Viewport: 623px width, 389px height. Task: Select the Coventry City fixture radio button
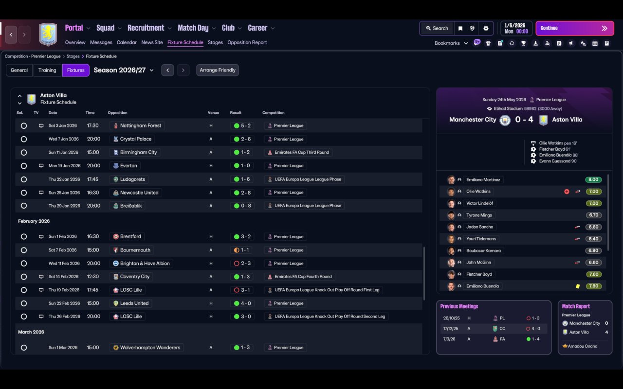tap(23, 277)
